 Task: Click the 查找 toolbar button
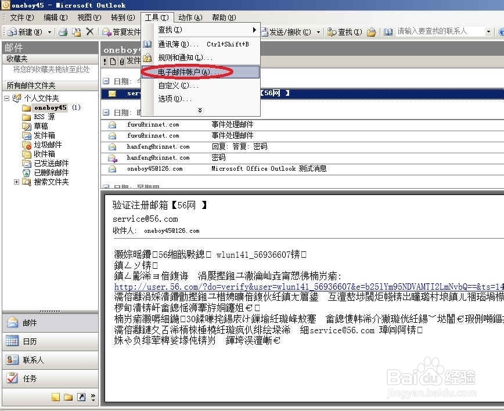tap(344, 32)
